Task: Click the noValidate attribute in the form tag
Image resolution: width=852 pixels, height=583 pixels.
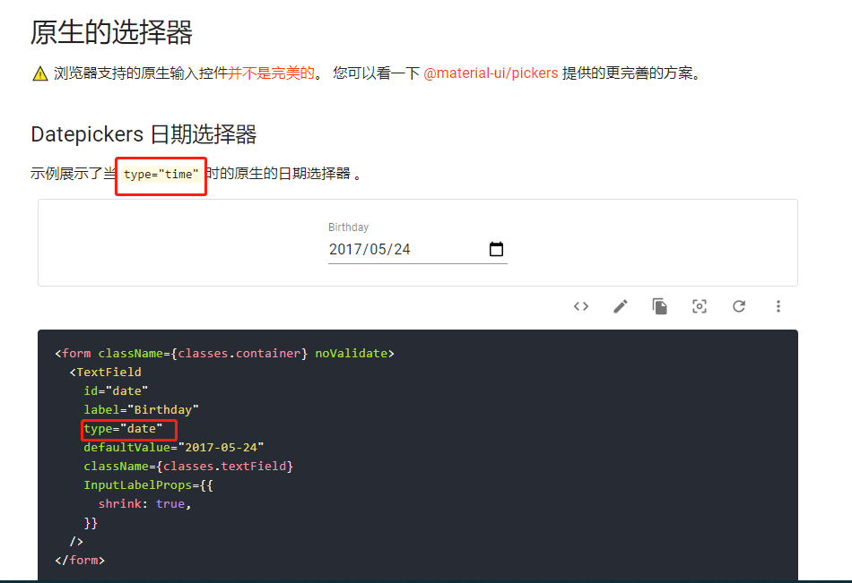Action: (x=353, y=353)
